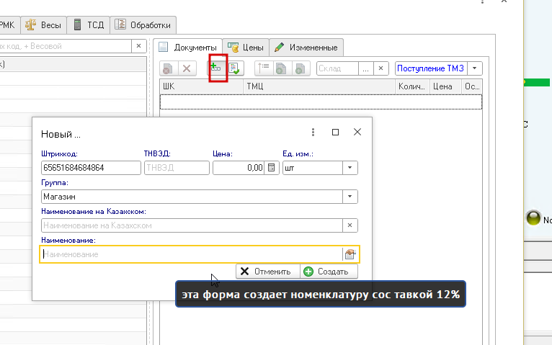Clear the search field in the left panel
The width and height of the screenshot is (552, 345).
click(138, 46)
